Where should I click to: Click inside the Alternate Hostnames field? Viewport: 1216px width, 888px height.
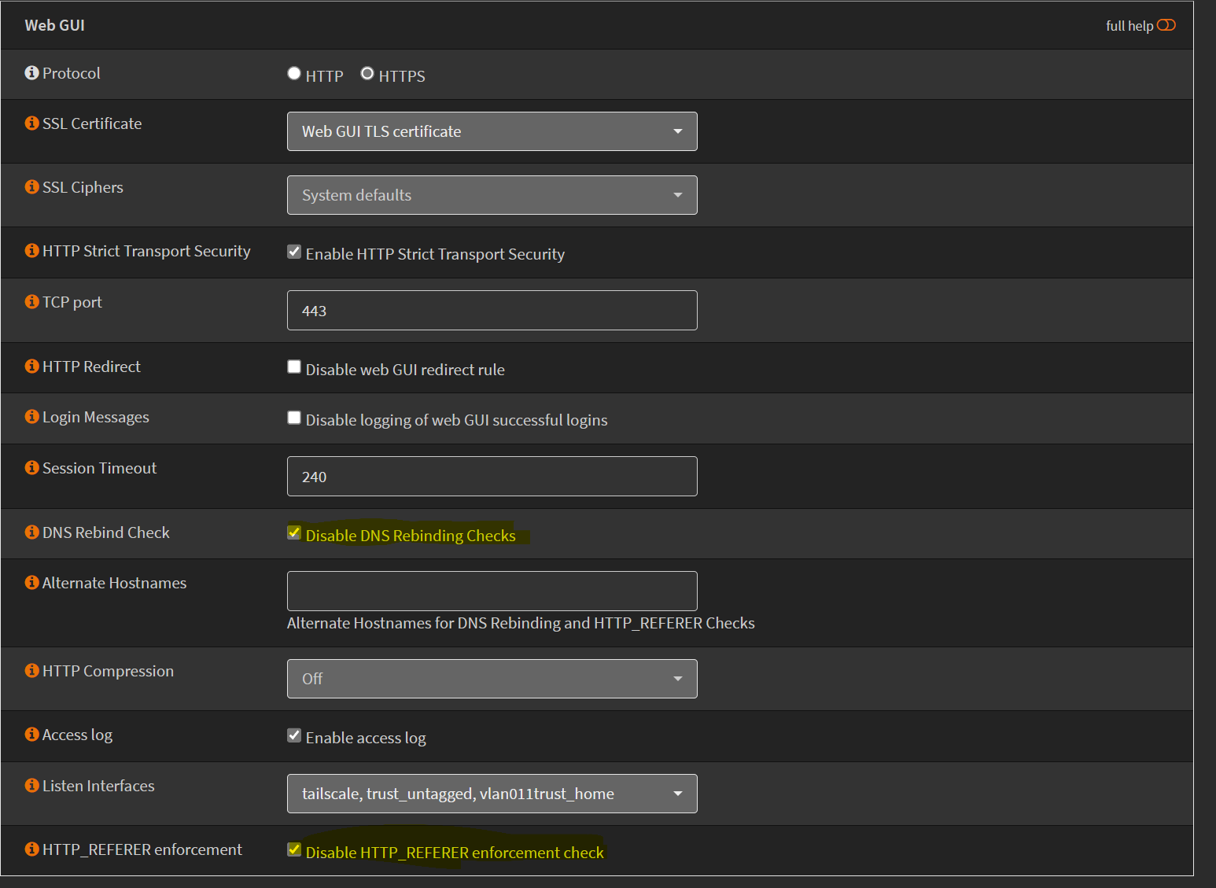(x=491, y=591)
